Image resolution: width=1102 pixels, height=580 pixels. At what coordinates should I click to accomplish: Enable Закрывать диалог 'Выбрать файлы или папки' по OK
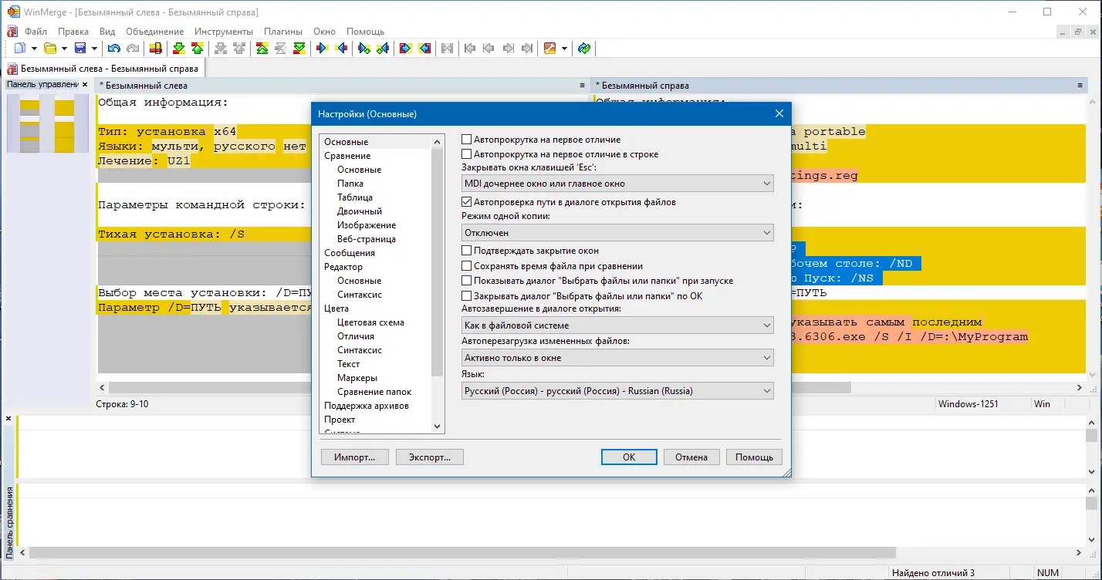(x=467, y=295)
